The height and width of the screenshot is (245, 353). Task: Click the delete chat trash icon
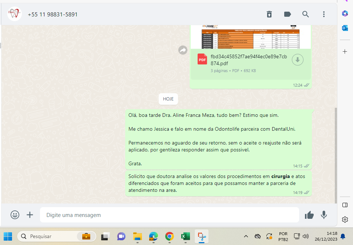[x=269, y=14]
